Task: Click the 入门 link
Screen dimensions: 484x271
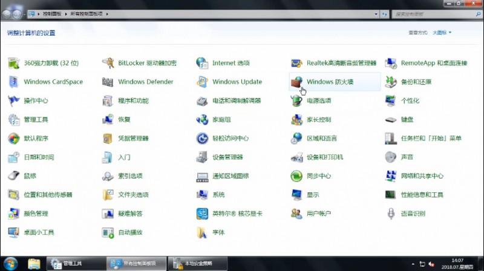Action: 124,157
